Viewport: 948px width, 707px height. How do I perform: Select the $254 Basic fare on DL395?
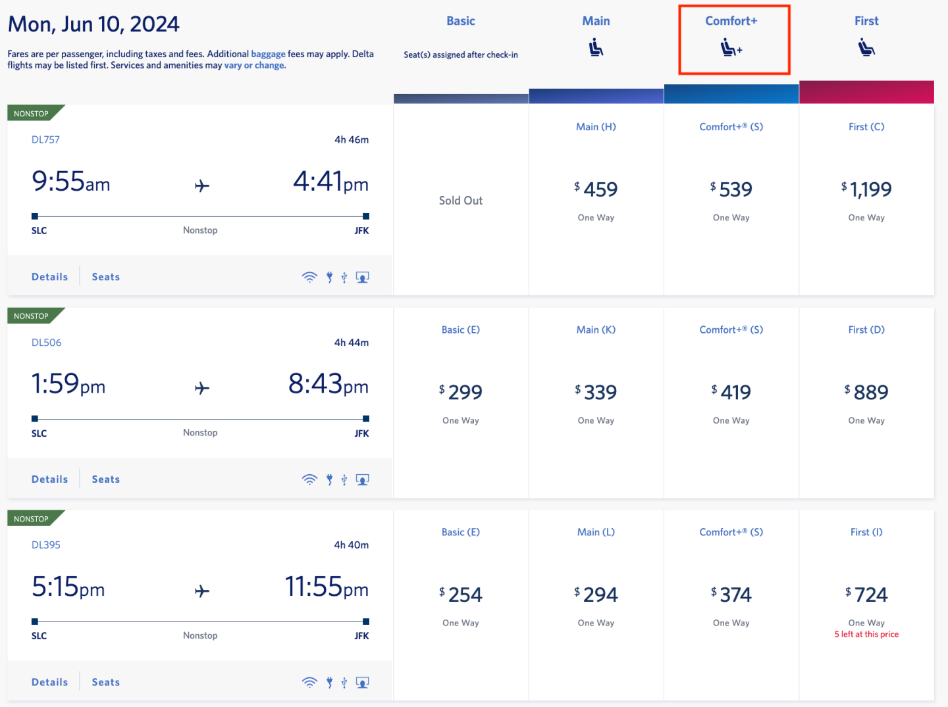pos(461,595)
